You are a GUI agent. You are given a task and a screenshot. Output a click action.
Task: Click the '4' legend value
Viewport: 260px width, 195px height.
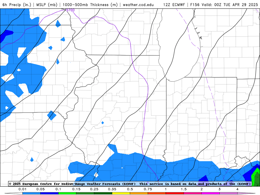coord(238,189)
